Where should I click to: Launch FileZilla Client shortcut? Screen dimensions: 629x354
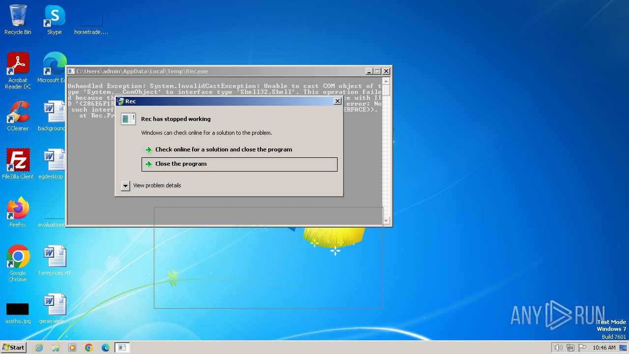18,164
